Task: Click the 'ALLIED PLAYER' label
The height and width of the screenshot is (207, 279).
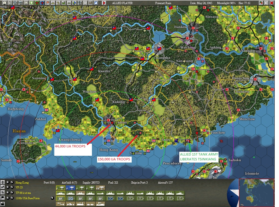Action: [x=122, y=3]
